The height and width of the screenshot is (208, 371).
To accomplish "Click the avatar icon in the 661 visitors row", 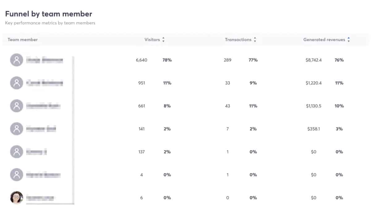I will (17, 106).
